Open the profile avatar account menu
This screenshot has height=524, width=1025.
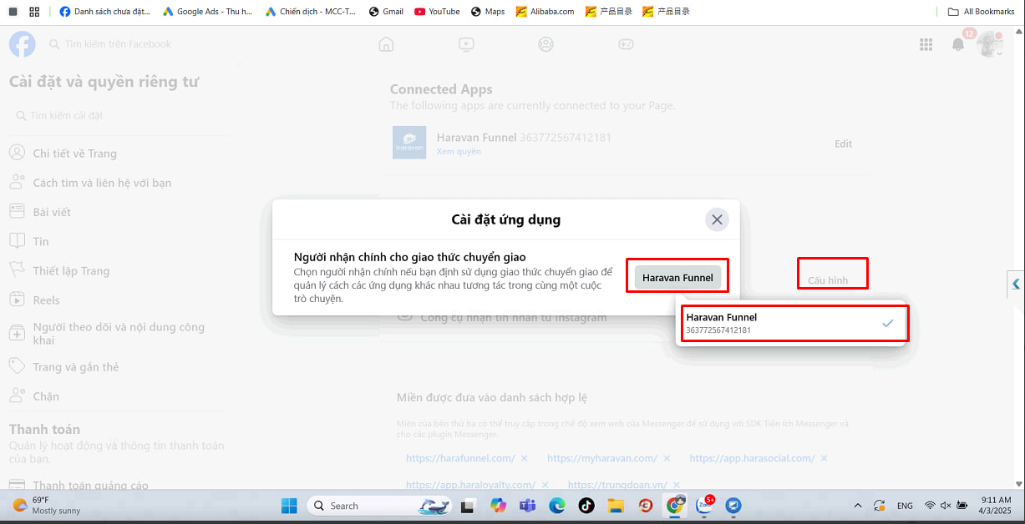tap(990, 44)
